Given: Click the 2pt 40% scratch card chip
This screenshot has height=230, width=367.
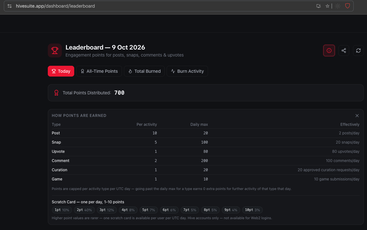Looking at the screenshot, I should pos(84,210).
